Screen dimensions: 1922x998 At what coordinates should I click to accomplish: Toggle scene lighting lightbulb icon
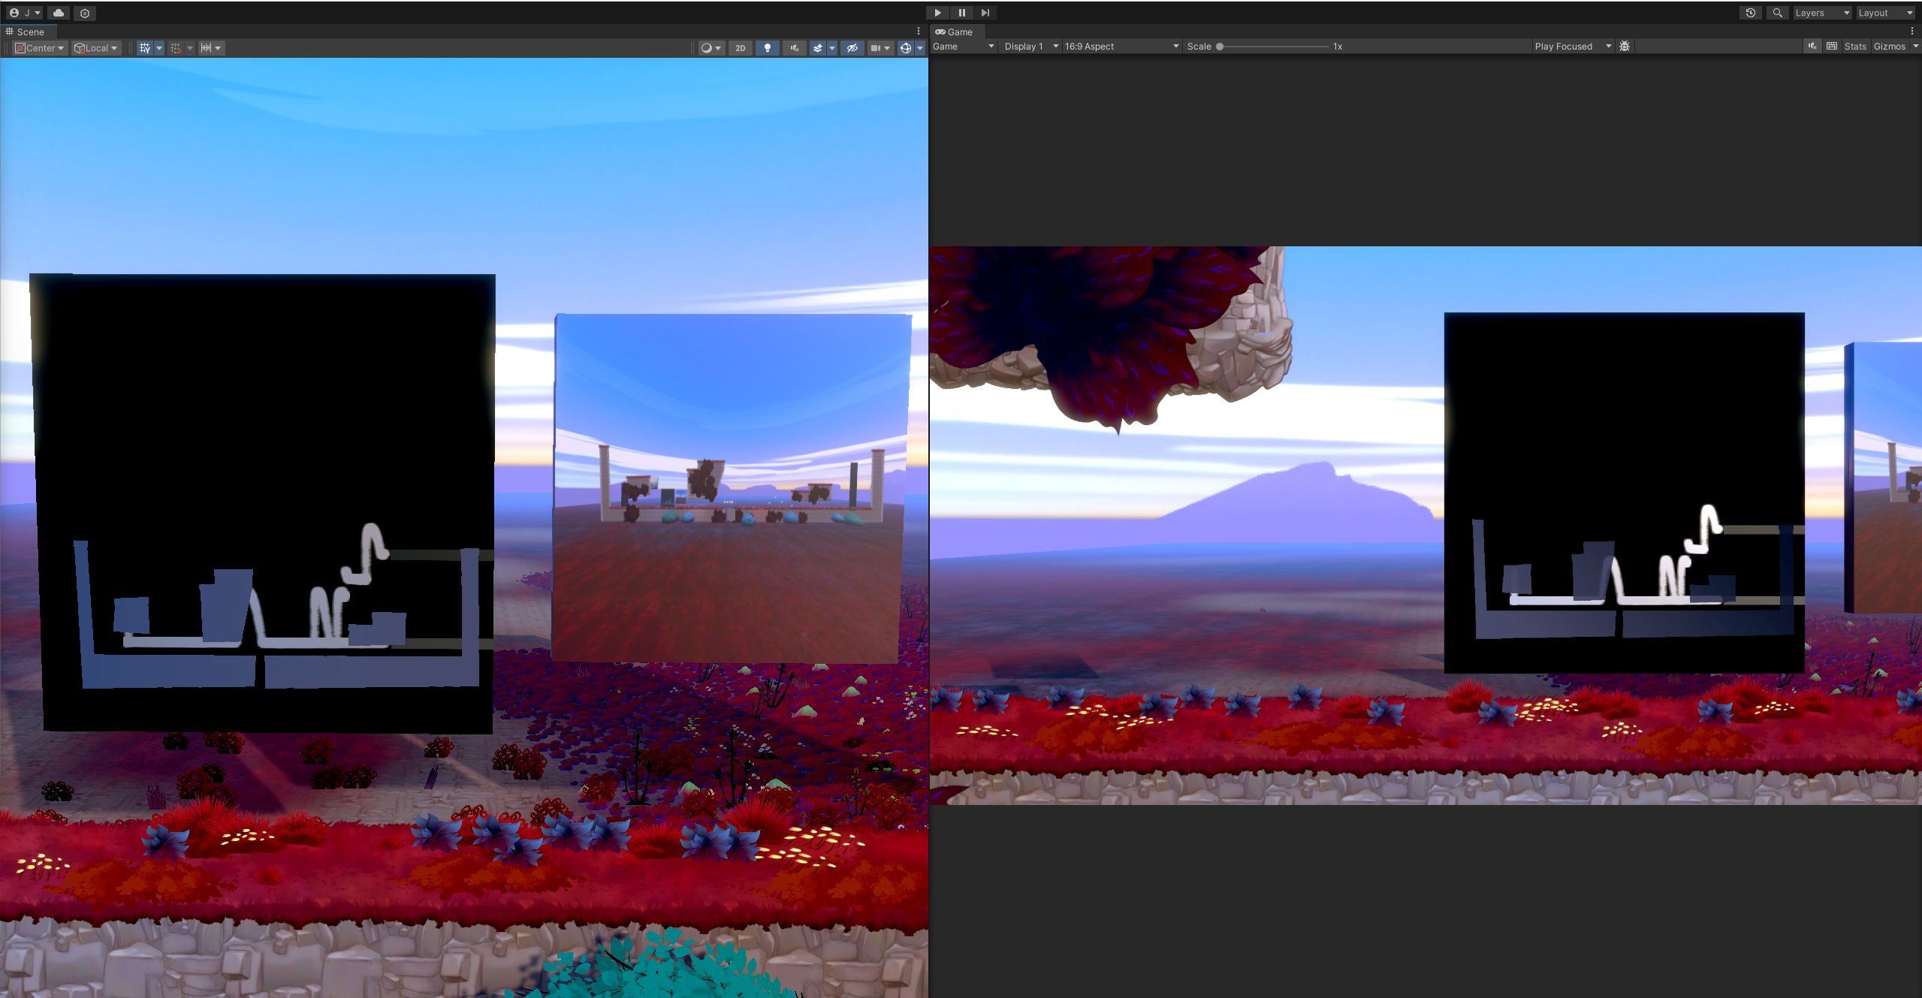pyautogui.click(x=767, y=48)
